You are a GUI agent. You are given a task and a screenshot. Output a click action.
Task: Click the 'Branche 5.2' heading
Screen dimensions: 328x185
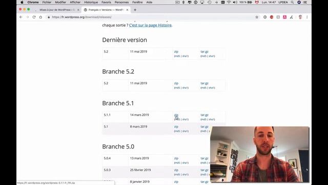118,71
